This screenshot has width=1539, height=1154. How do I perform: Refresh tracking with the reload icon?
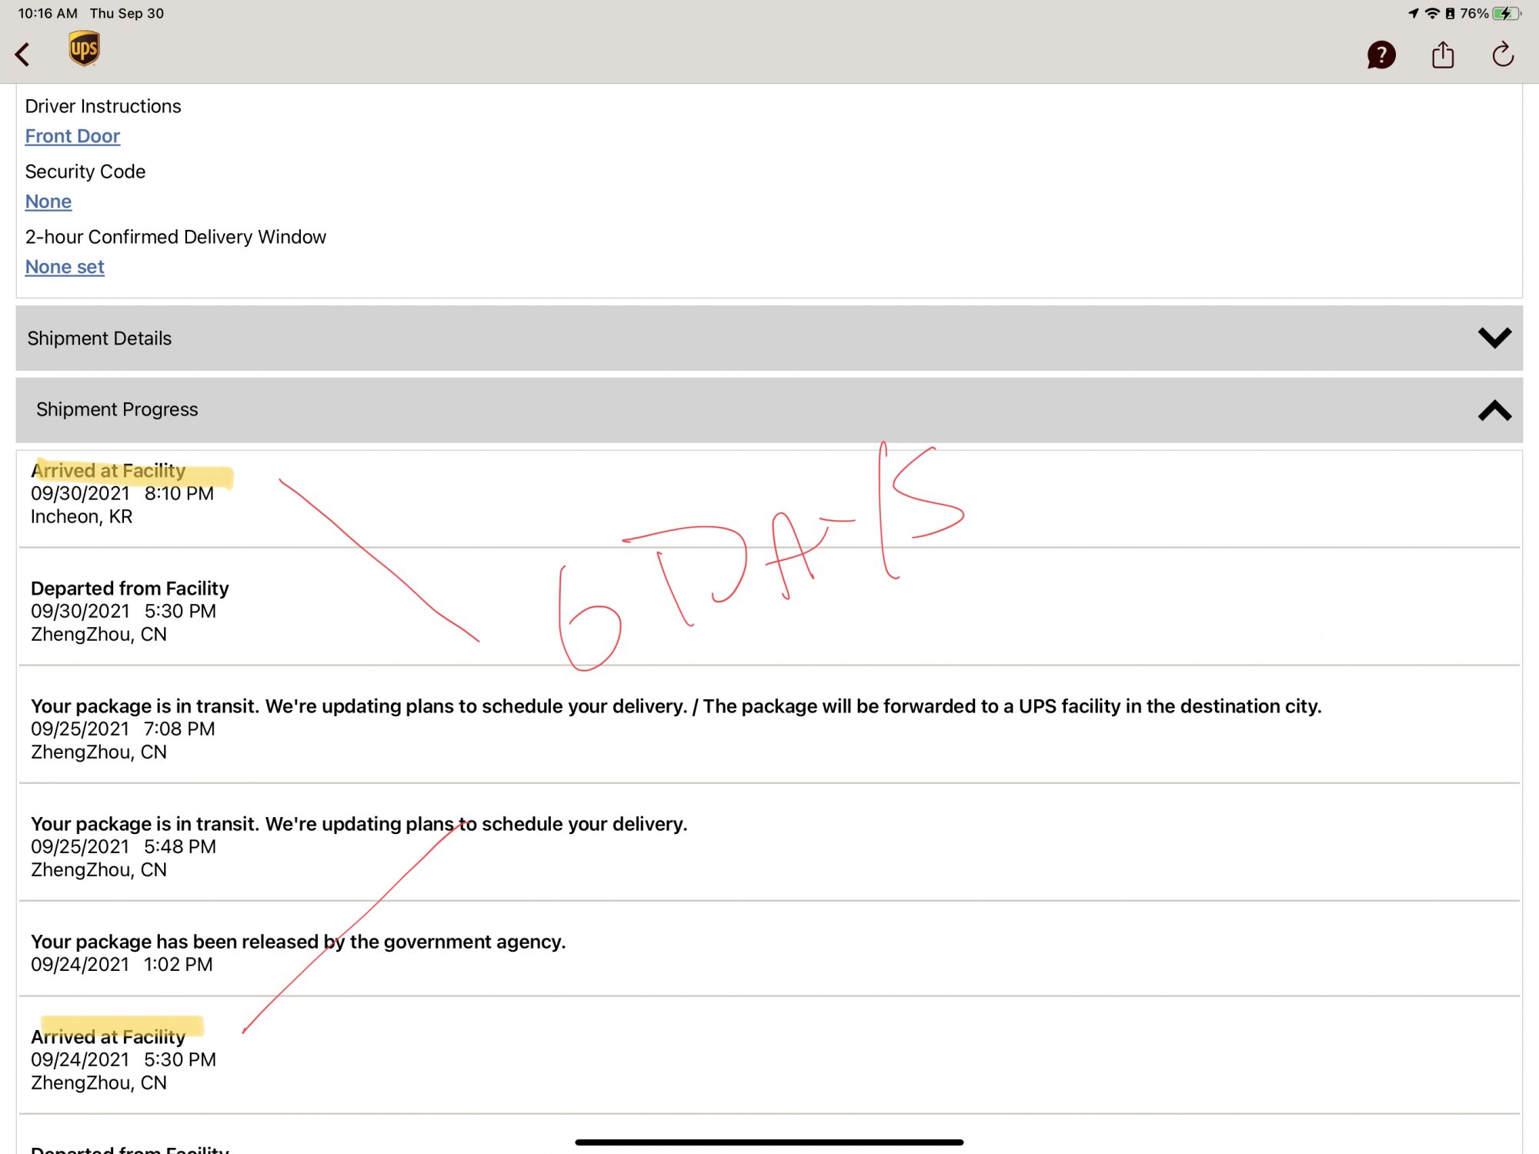coord(1503,55)
